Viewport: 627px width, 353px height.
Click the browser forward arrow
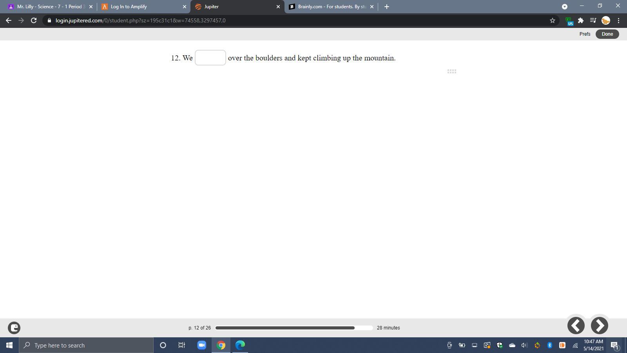(x=21, y=20)
